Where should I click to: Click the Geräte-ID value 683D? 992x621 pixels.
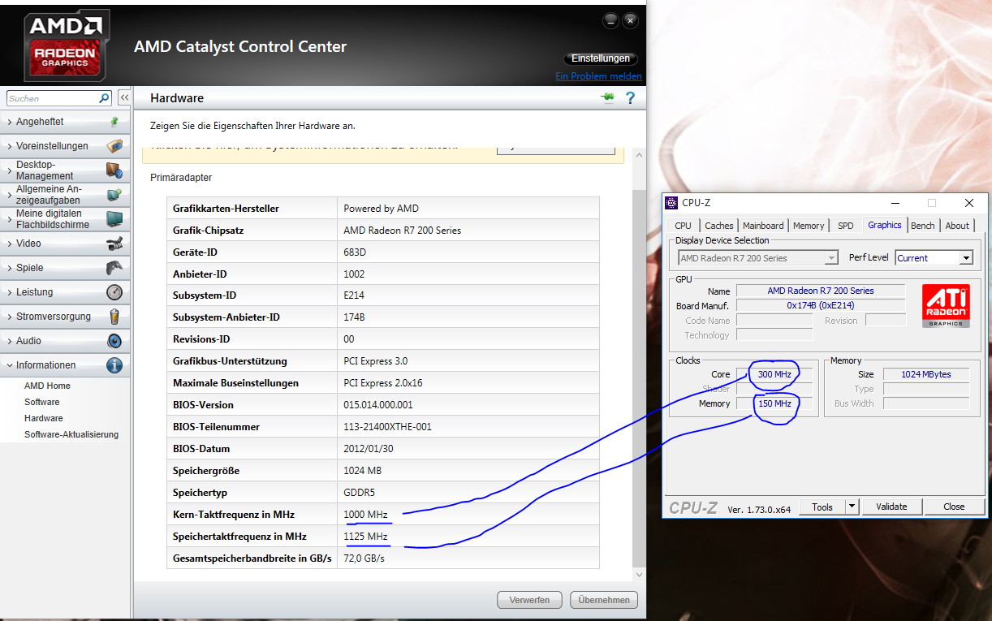(x=355, y=252)
